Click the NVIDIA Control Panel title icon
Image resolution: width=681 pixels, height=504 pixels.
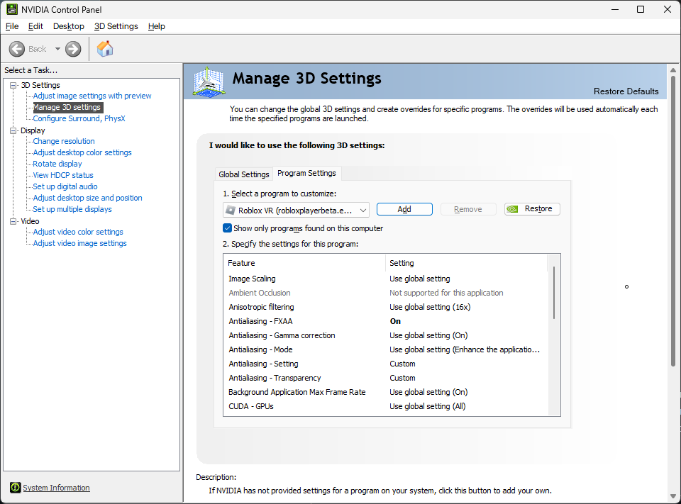pyautogui.click(x=12, y=9)
